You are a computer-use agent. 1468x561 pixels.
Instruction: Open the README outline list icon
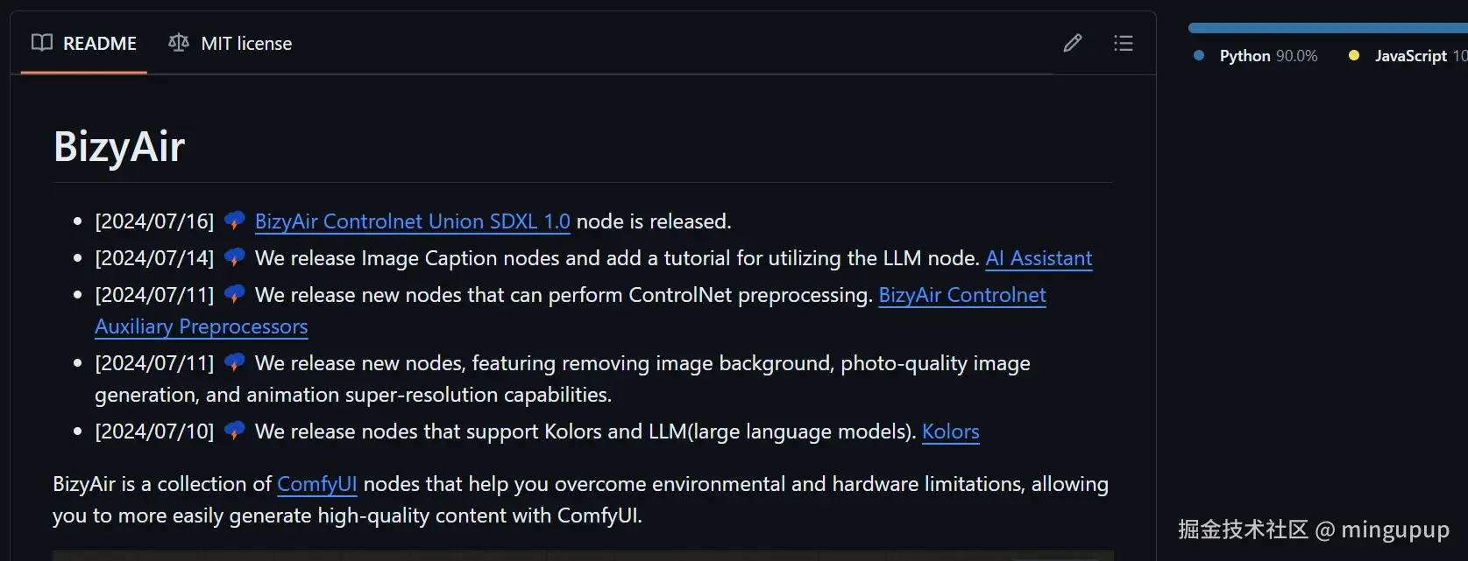click(x=1123, y=43)
